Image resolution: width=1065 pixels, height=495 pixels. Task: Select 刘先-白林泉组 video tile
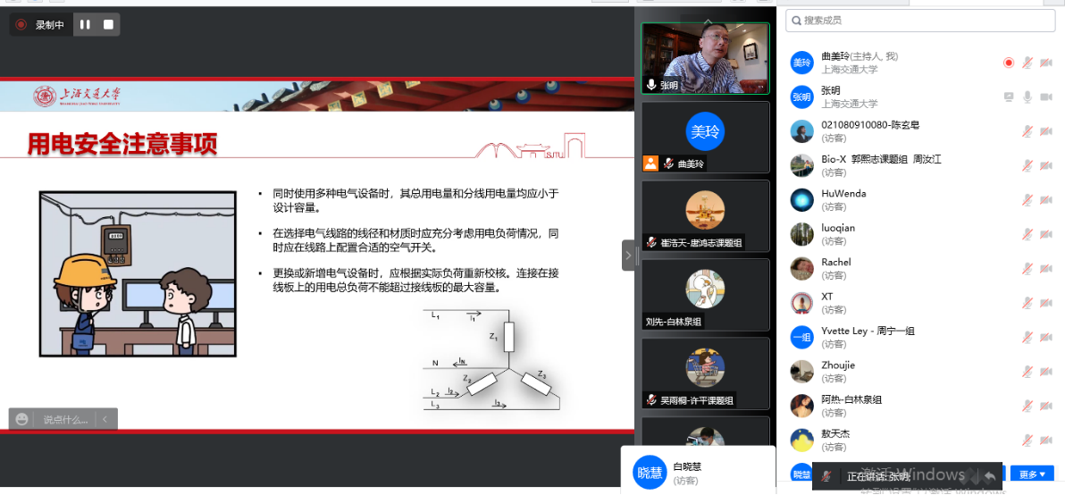pos(705,293)
